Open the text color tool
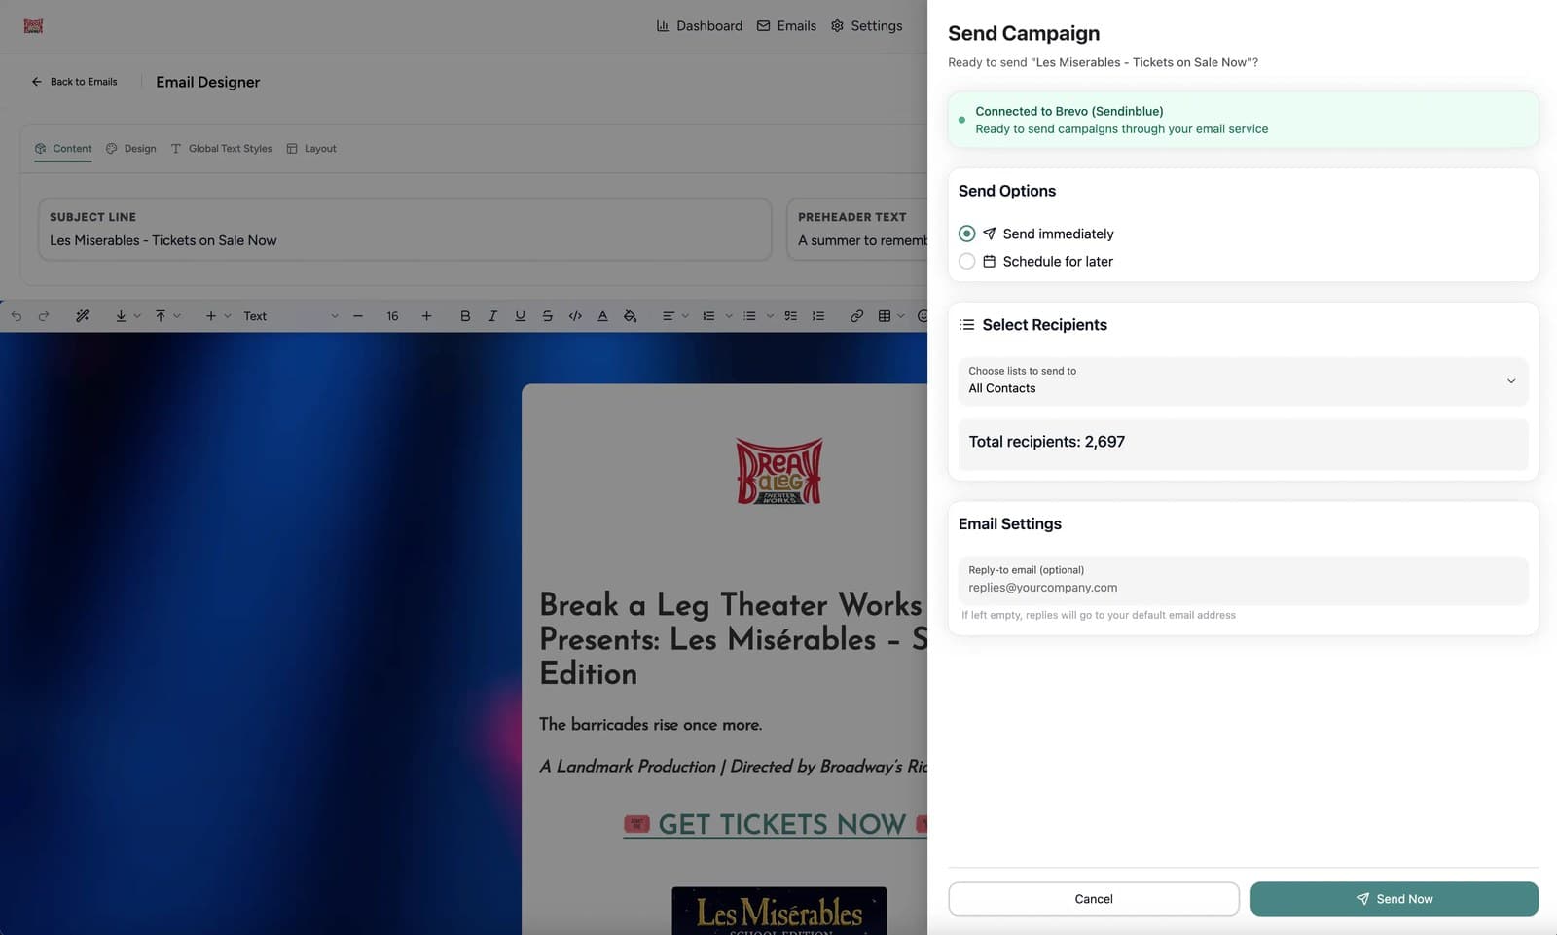The width and height of the screenshot is (1557, 935). click(x=602, y=316)
